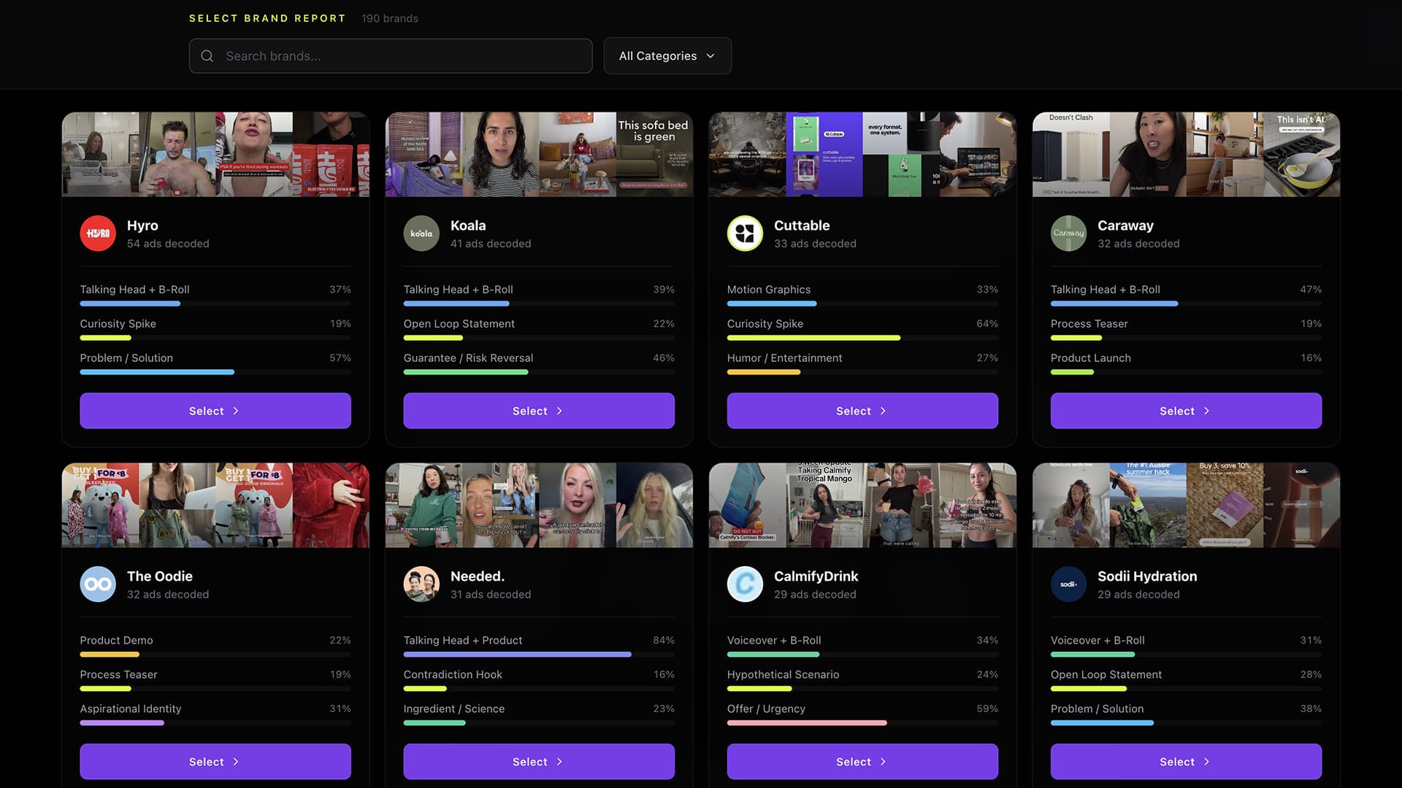Screen dimensions: 1402x788
Task: Click the Hyro brand logo
Action: tap(98, 233)
